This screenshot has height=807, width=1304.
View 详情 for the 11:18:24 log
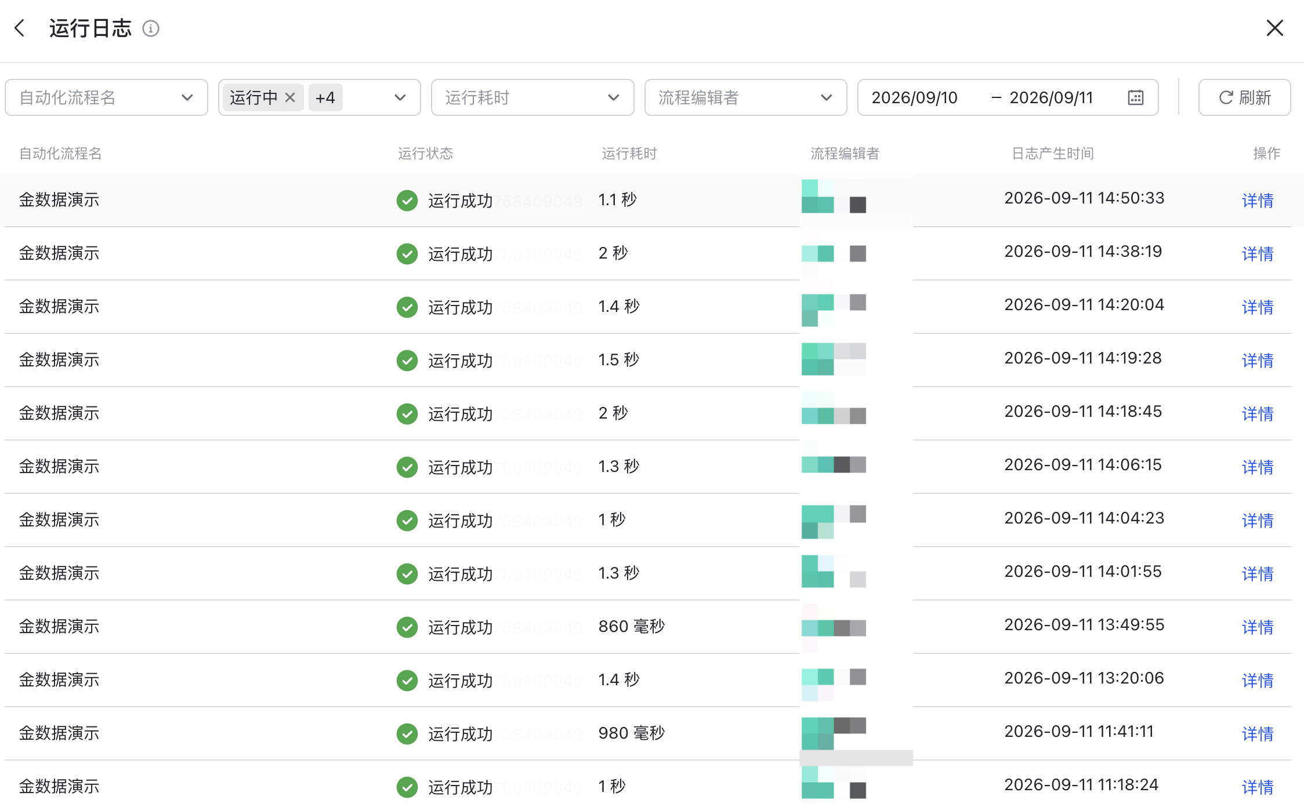[1258, 787]
